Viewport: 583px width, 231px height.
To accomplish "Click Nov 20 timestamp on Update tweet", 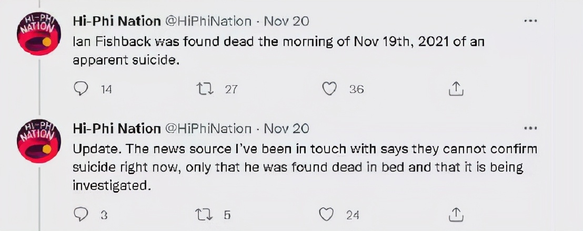I will (x=286, y=129).
